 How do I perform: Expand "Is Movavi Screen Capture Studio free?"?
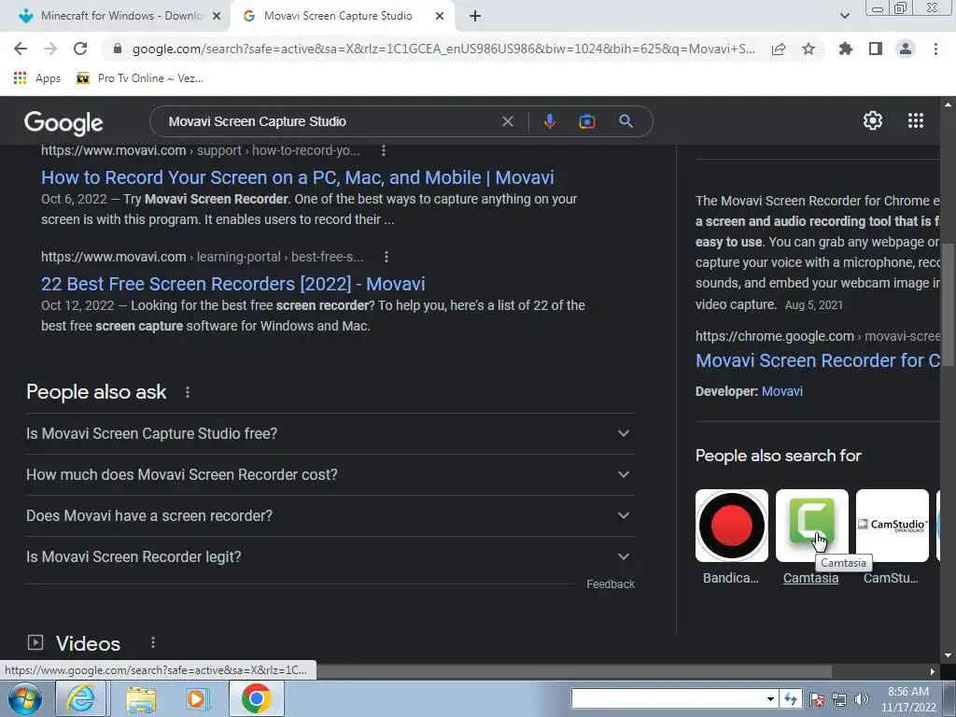330,433
